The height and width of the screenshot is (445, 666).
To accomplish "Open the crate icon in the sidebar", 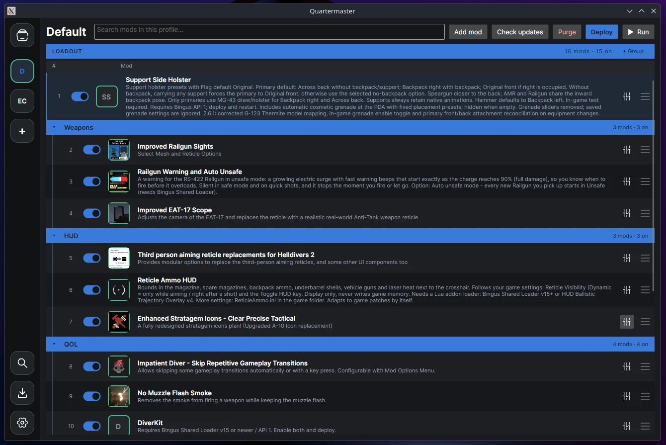I will tap(22, 35).
